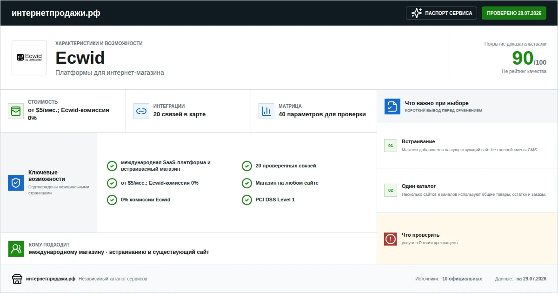
Task: Click the text Независимый каталог сервисов
Action: point(113,279)
